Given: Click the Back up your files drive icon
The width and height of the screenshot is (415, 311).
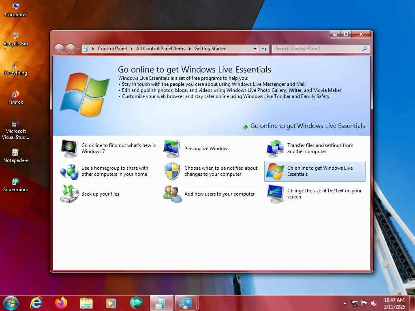Looking at the screenshot, I should tap(69, 194).
